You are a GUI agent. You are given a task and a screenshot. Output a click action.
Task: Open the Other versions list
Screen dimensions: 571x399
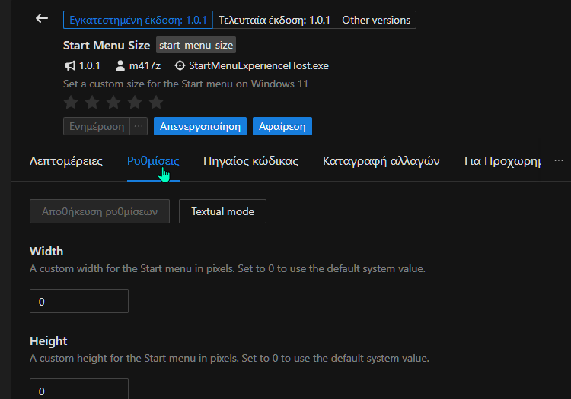pos(376,20)
